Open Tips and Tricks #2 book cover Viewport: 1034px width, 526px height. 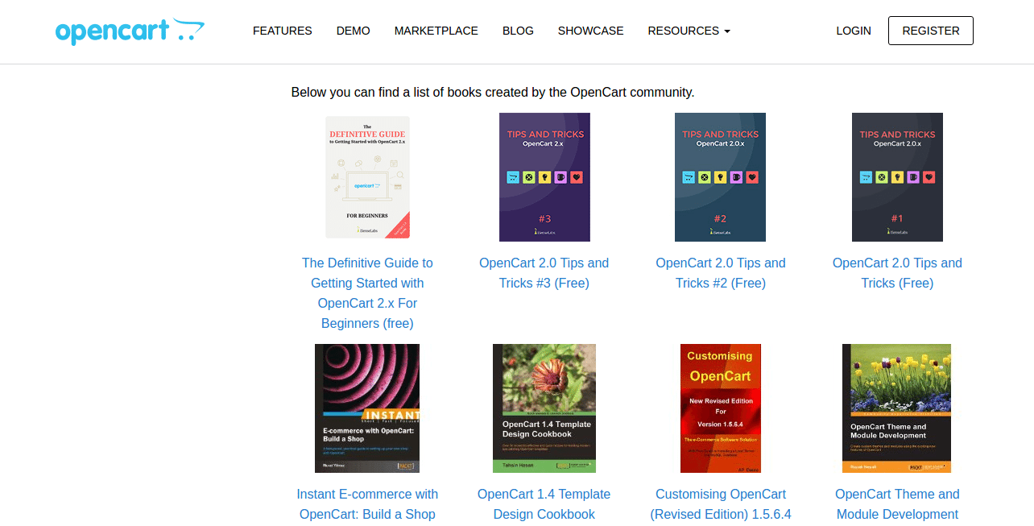tap(720, 177)
